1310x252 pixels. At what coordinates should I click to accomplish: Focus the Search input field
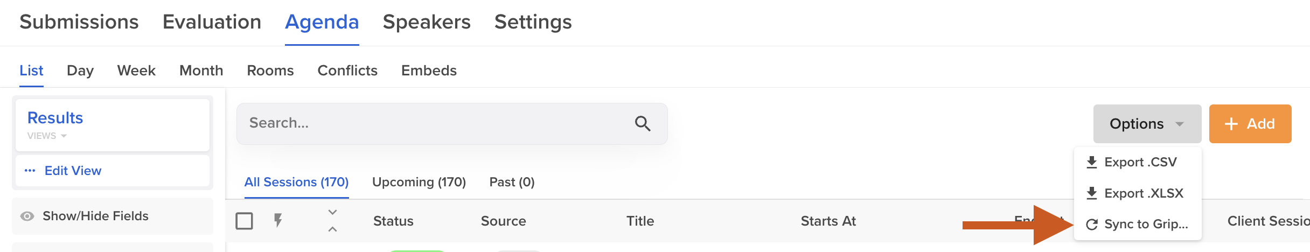[x=451, y=123]
